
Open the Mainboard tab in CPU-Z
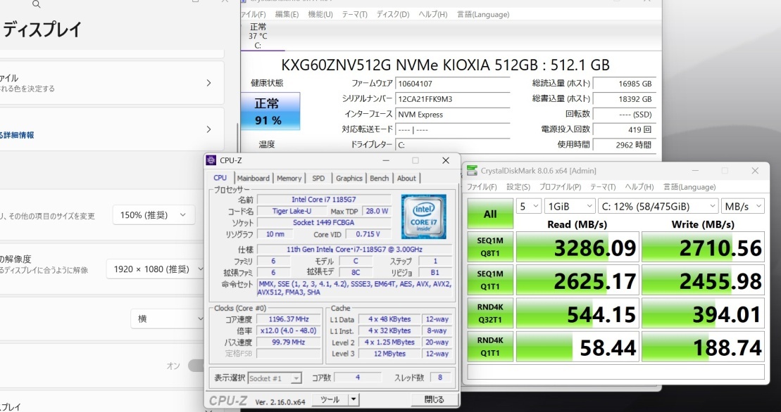pos(253,179)
